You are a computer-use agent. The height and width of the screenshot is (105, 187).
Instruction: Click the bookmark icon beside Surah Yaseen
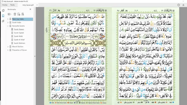[x=12, y=29]
